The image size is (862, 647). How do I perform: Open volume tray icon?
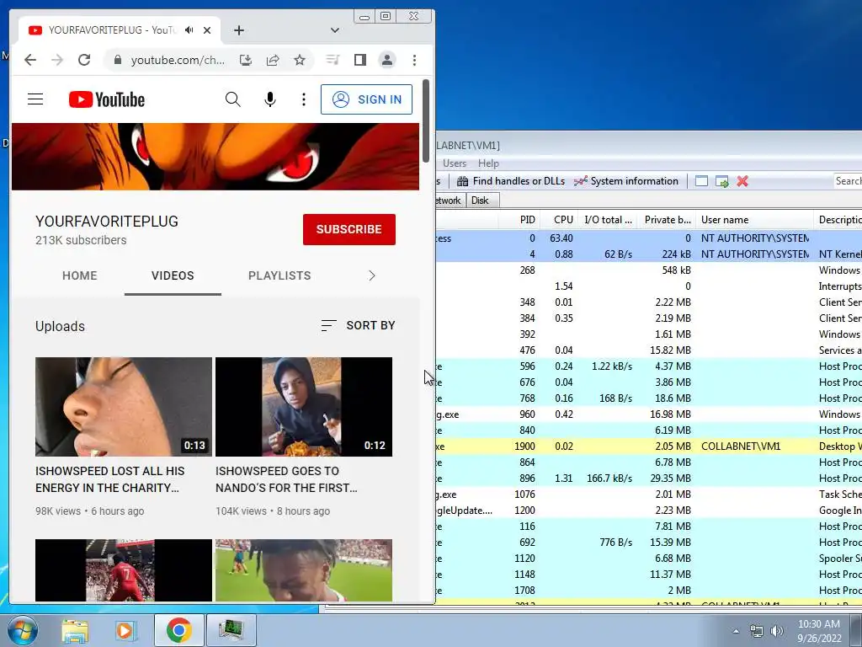tap(777, 631)
